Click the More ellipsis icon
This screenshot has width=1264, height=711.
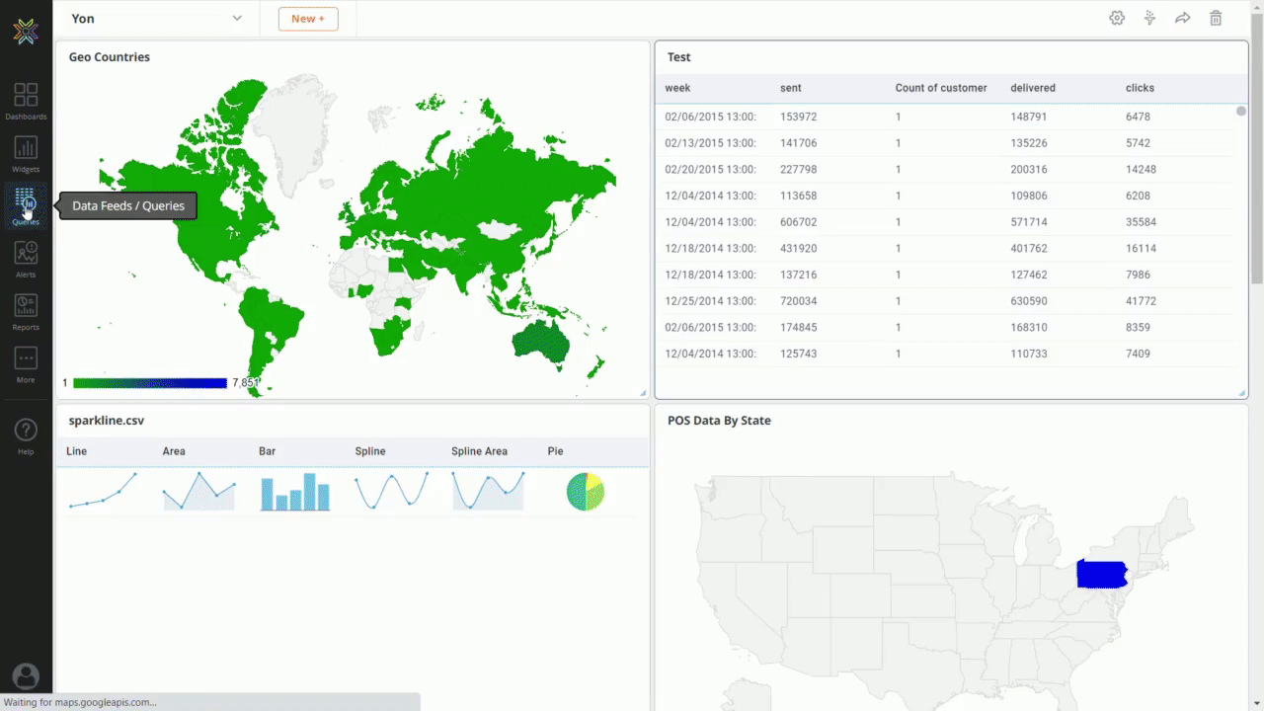click(26, 359)
